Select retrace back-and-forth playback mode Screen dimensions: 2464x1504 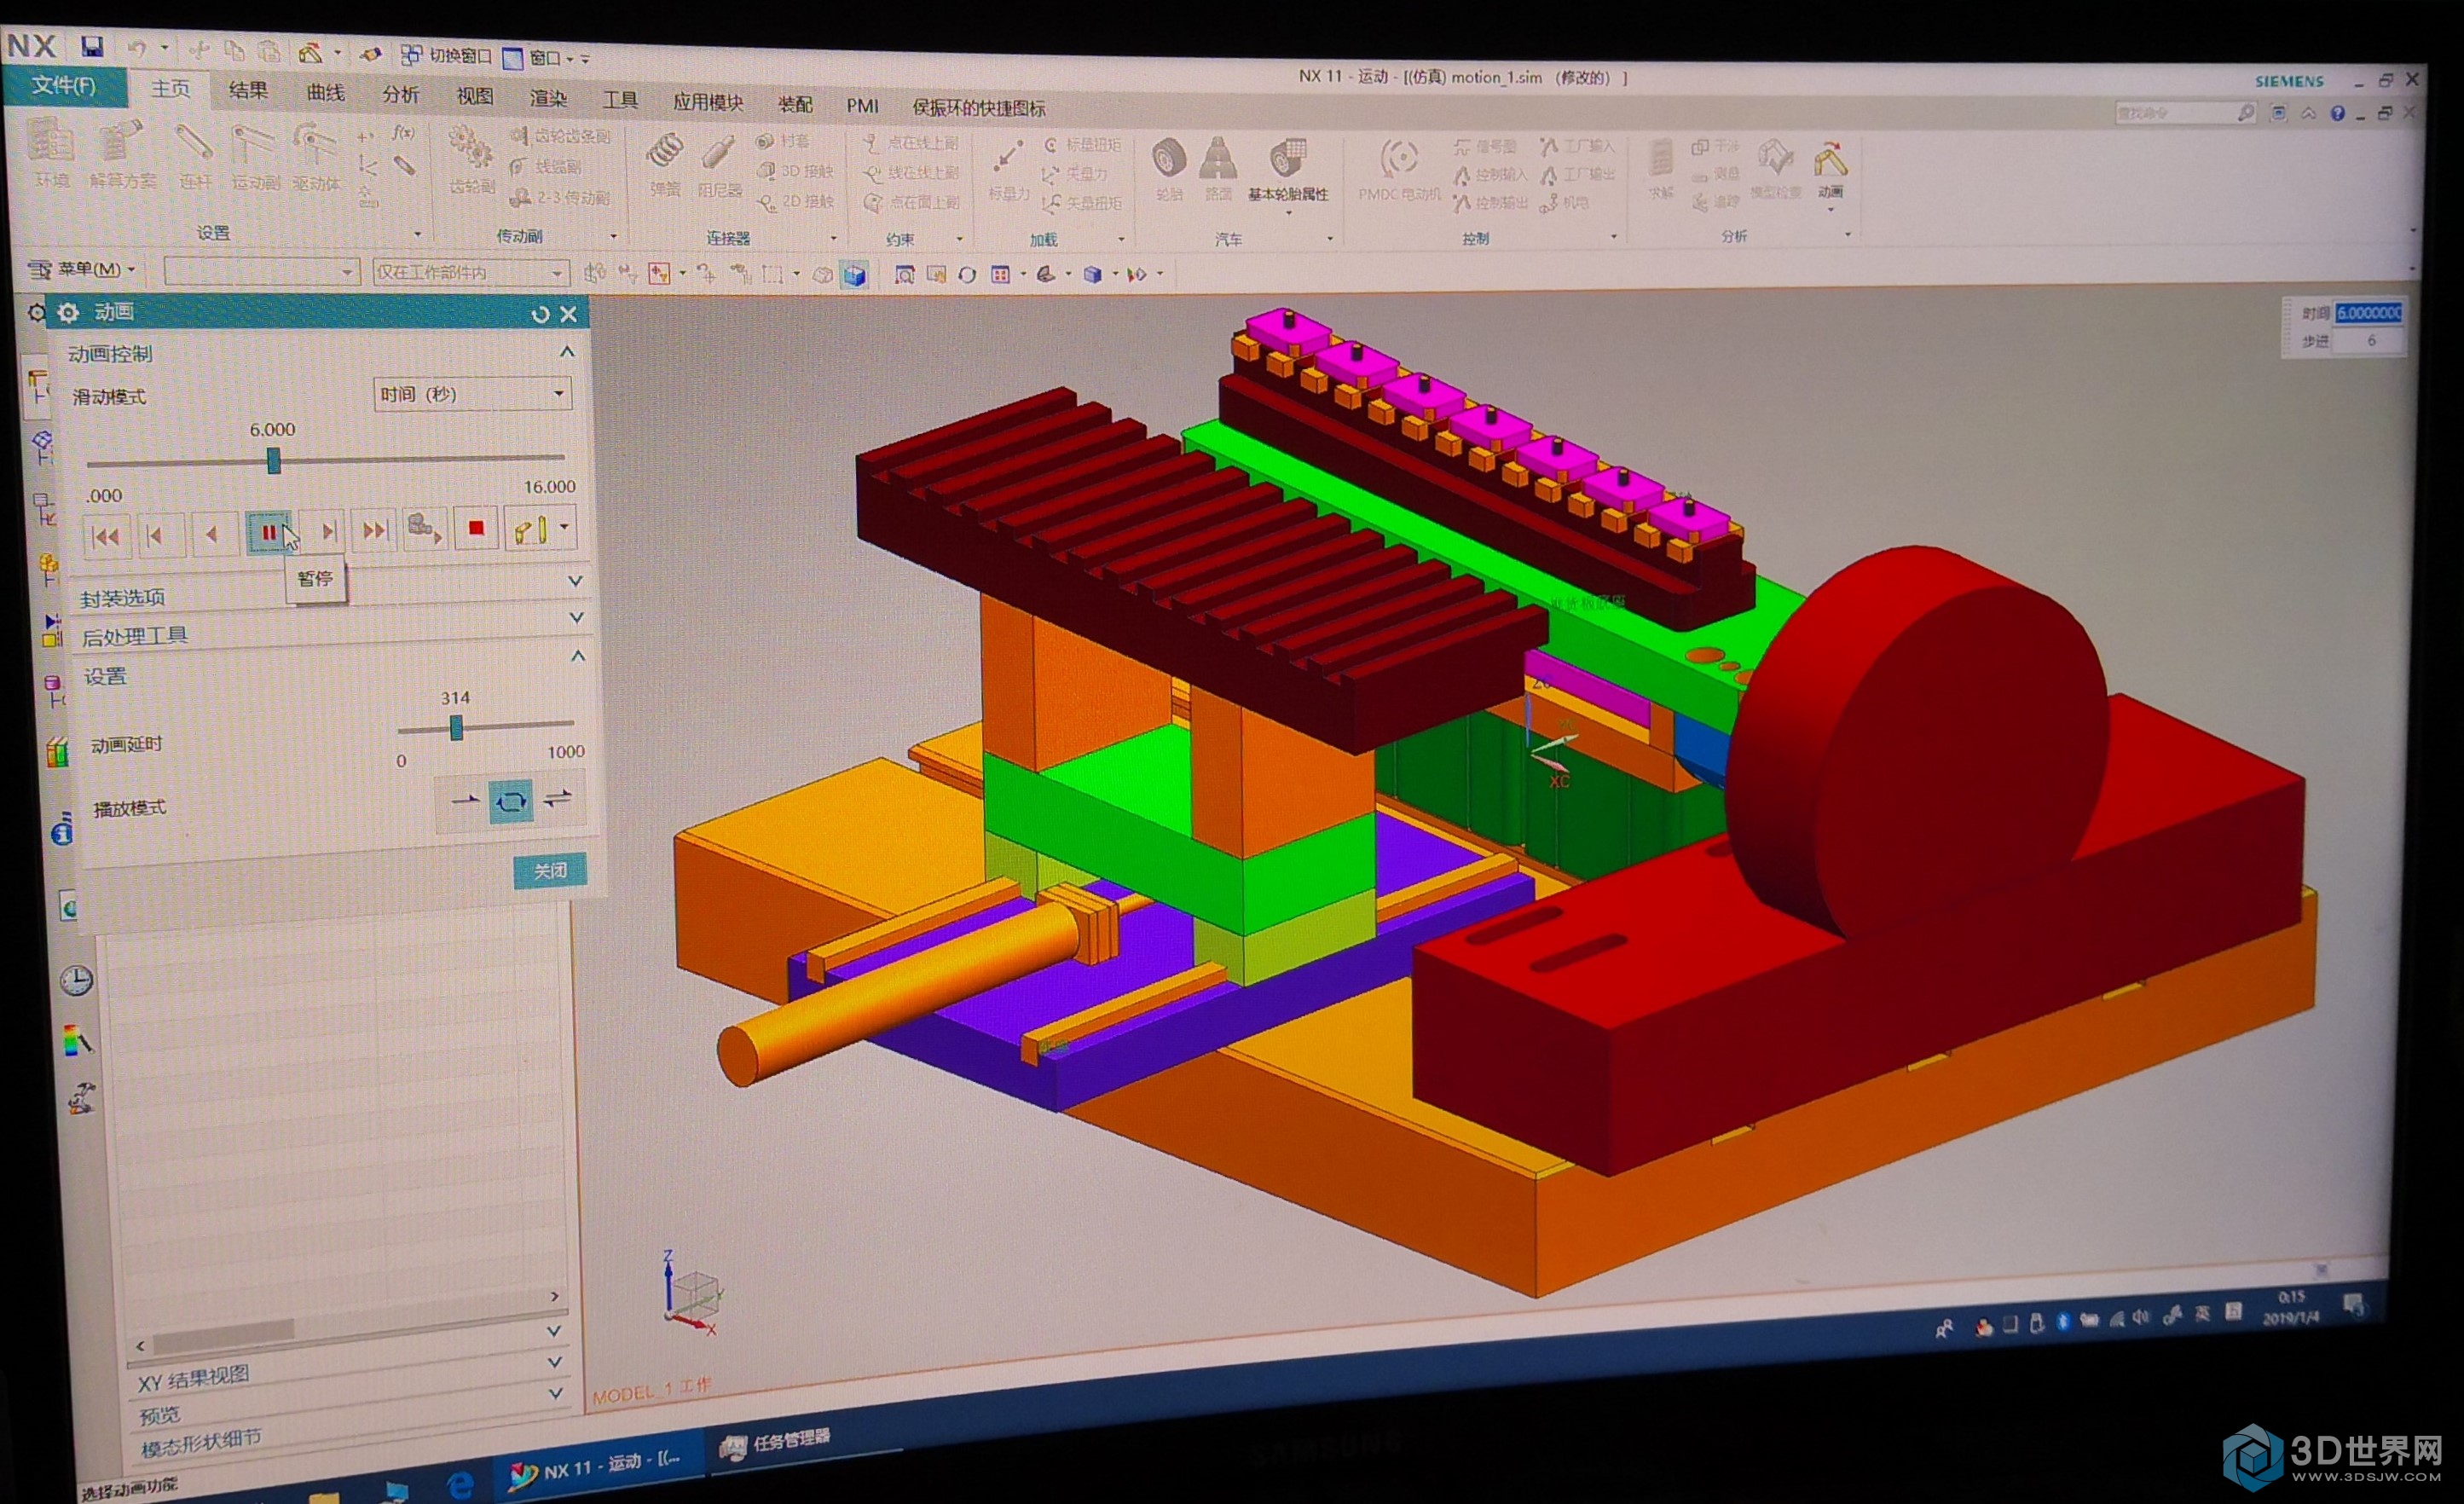558,798
